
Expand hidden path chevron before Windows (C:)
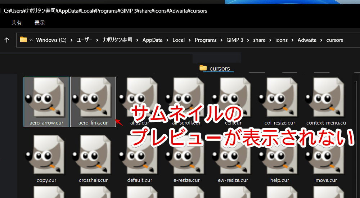[31, 40]
